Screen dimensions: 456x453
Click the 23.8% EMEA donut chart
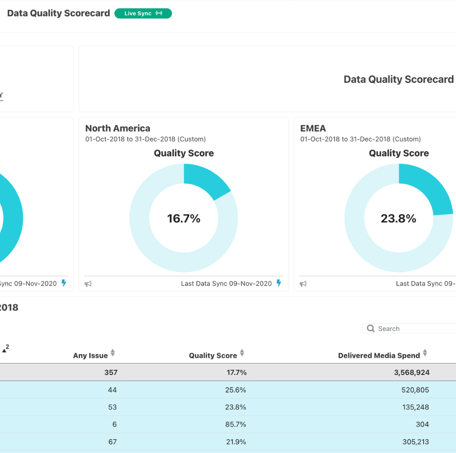pos(398,218)
